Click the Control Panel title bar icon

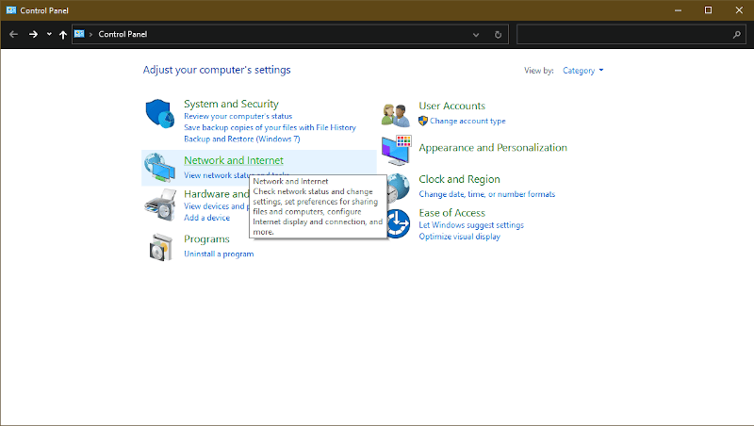(11, 10)
